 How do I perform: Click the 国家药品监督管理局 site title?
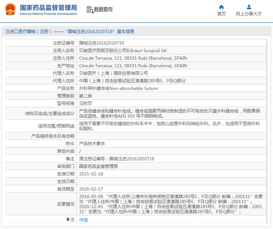[48, 7]
